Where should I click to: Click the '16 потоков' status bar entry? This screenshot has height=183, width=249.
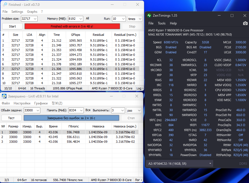click(x=39, y=180)
